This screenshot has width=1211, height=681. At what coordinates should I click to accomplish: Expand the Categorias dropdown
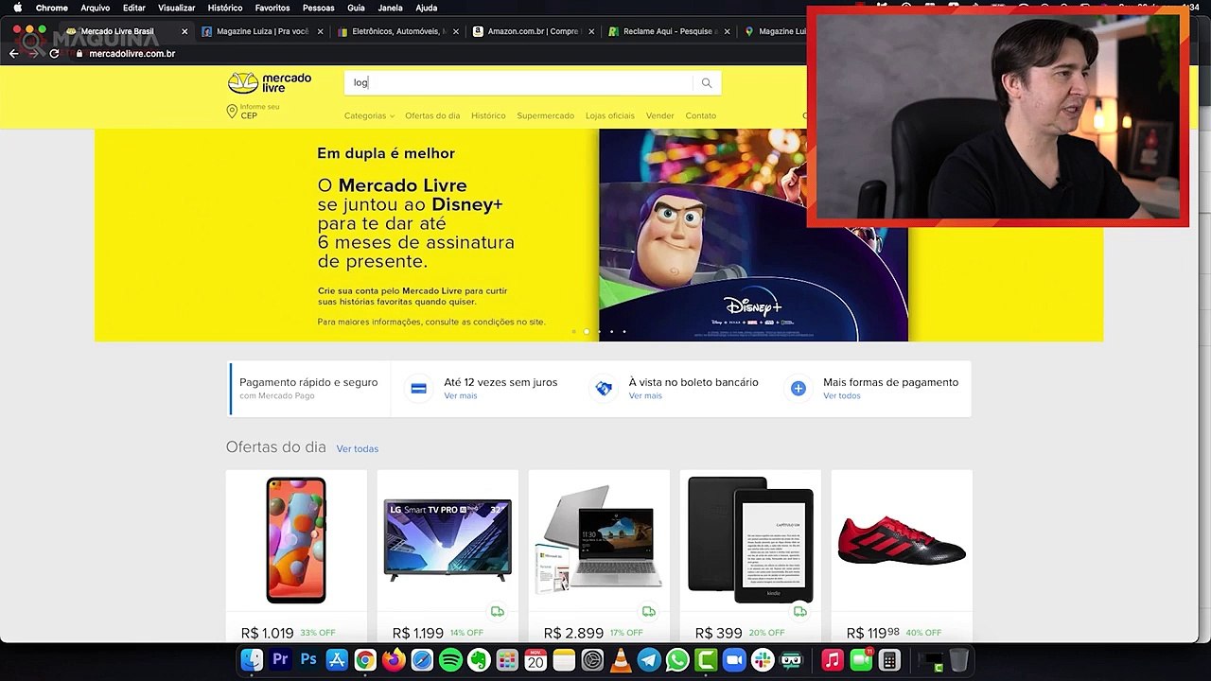369,115
